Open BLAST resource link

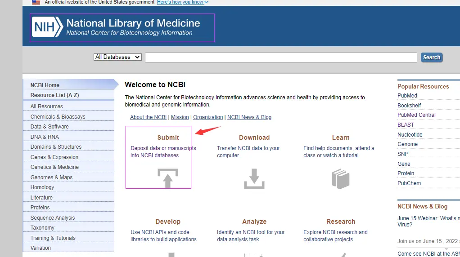pyautogui.click(x=406, y=125)
